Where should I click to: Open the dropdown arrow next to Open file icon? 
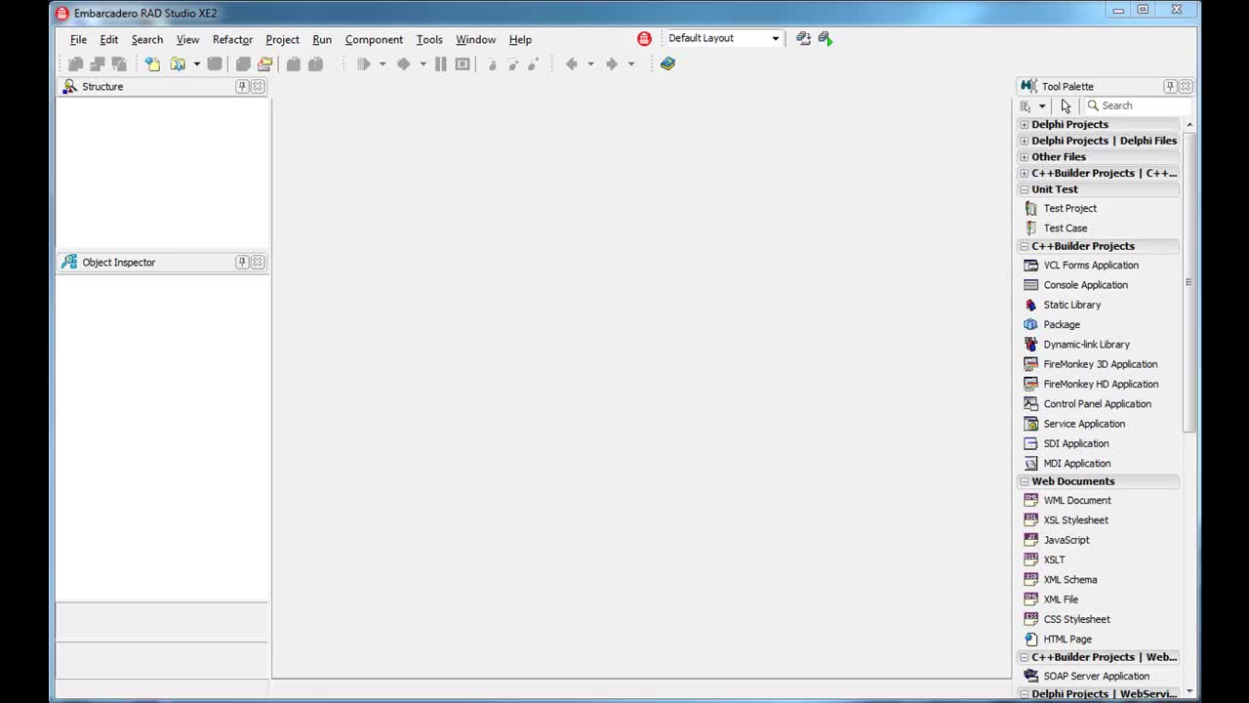coord(196,64)
